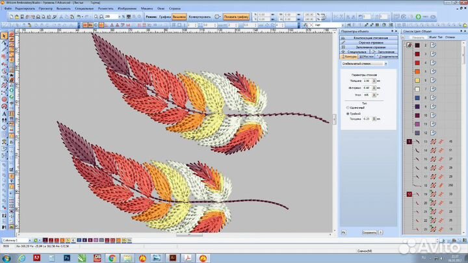Click the Толщина stitch length input field
The height and width of the screenshot is (263, 468).
tap(366, 81)
